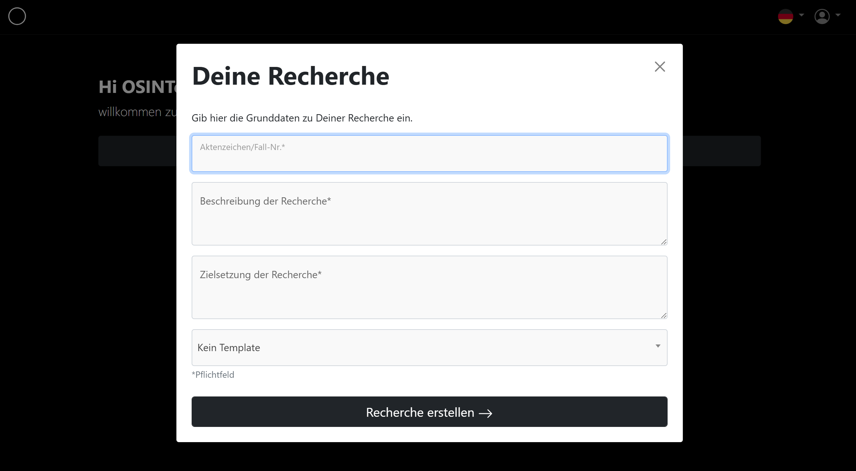Screen dimensions: 856x471
Task: Click the *Pflichtfeld note below template
Action: (213, 375)
